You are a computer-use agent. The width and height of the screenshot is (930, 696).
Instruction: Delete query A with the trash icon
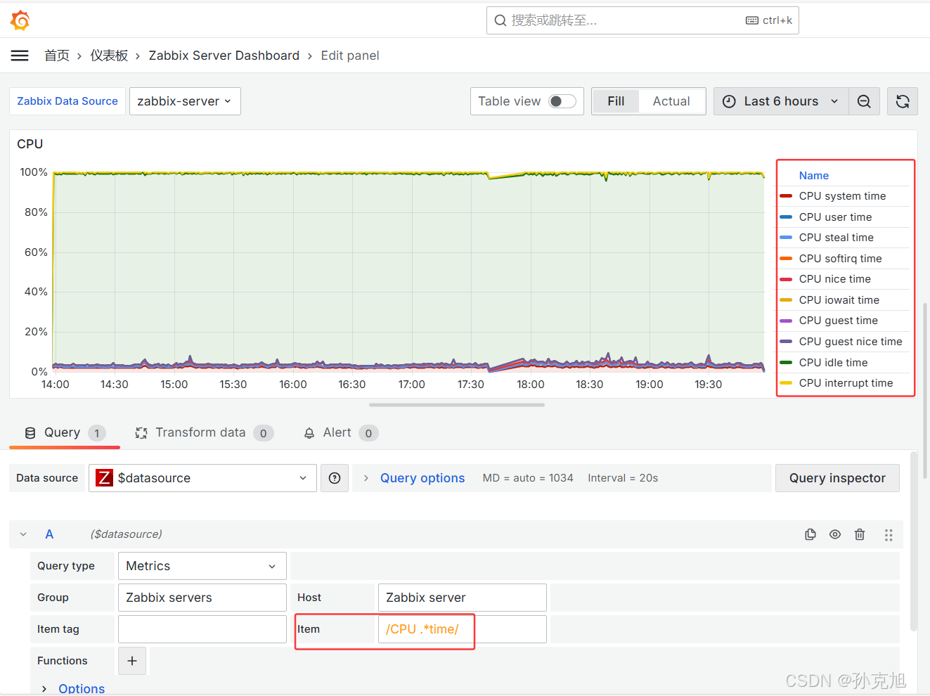(860, 534)
